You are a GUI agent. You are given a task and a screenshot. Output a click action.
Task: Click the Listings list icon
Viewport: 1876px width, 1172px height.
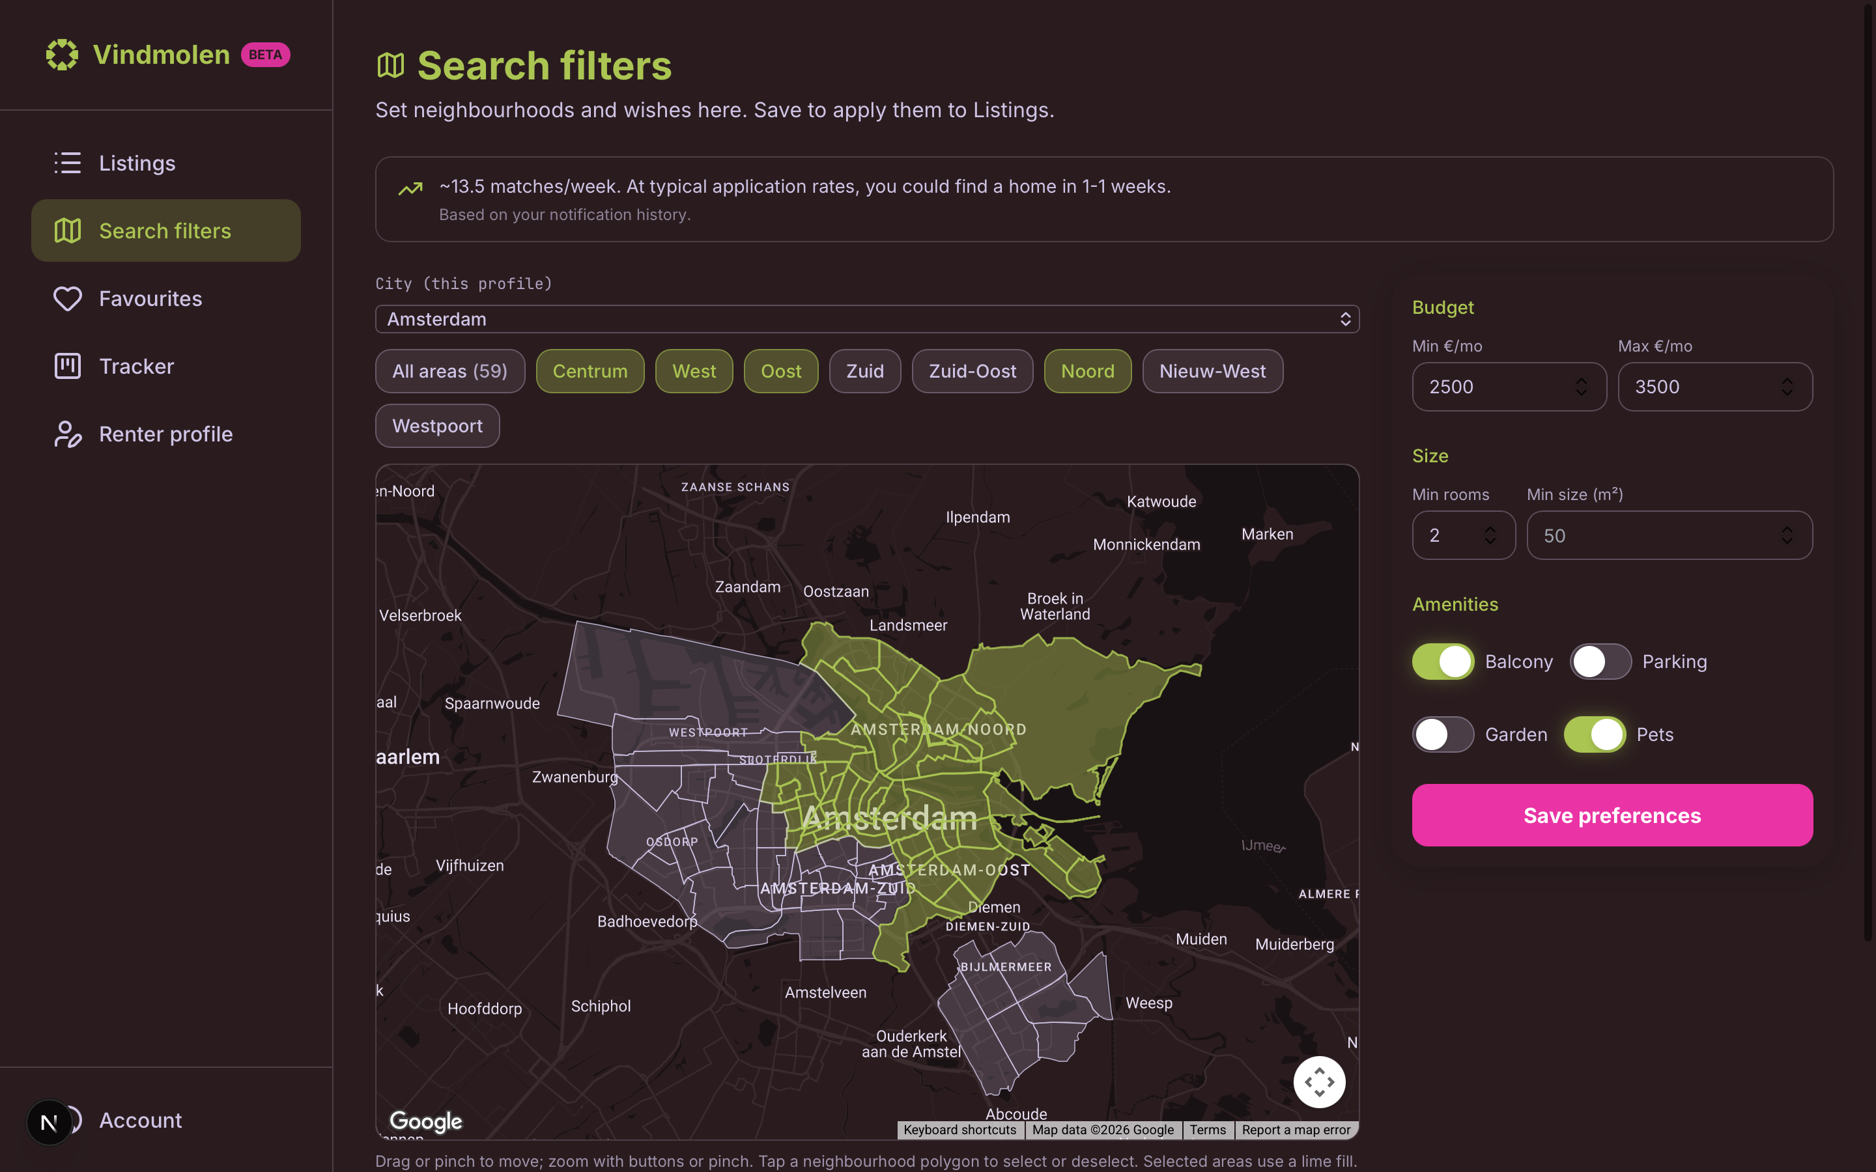(68, 163)
